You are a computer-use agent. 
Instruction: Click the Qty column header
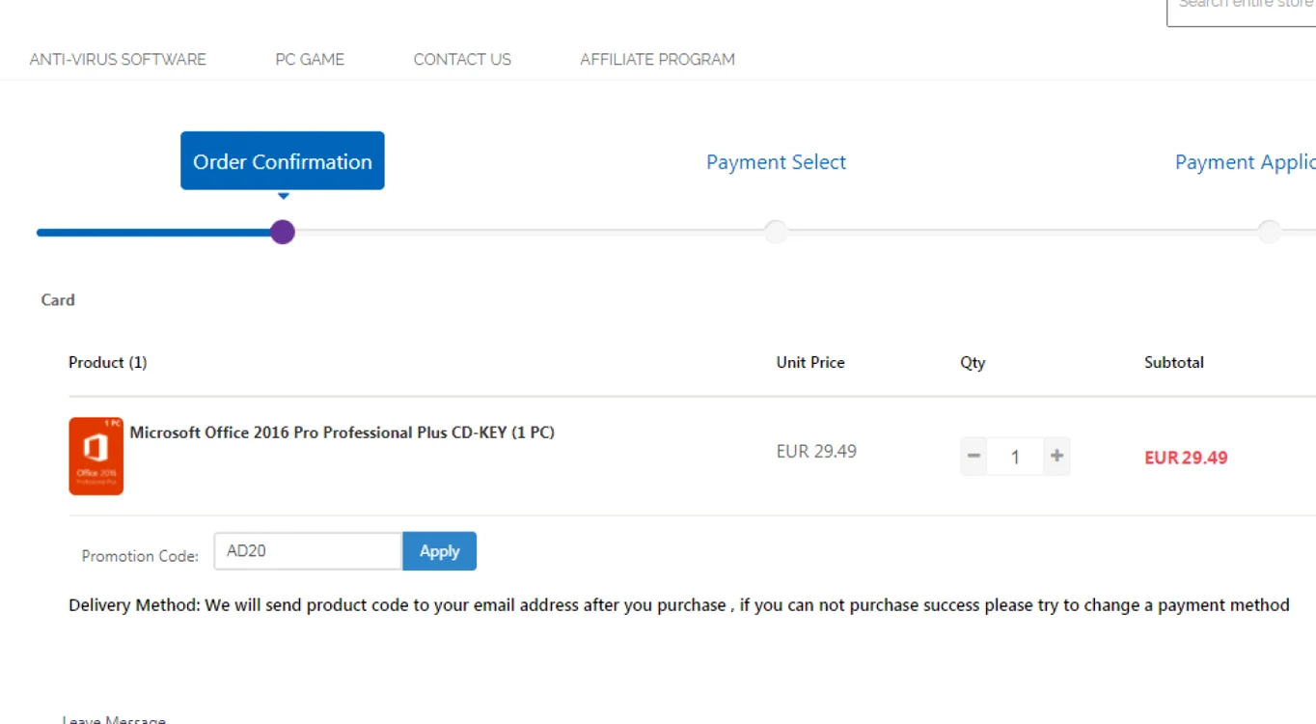click(973, 363)
